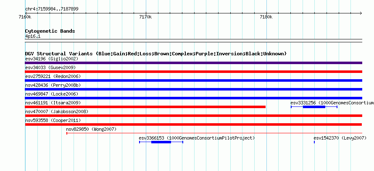This screenshot has height=171, width=374.
Task: Click the 4p16.1 cytogenetic band bar
Action: click(x=193, y=41)
